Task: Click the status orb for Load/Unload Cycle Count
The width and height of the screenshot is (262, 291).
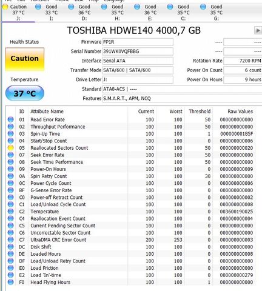Action: 10,204
